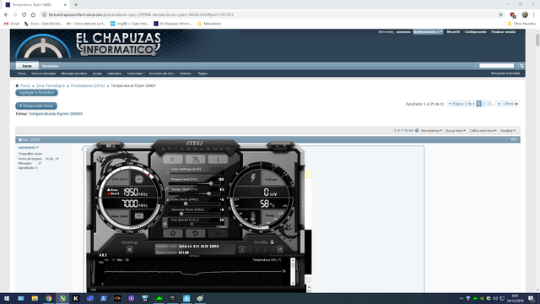
Task: Reset Afterburner values with circular arrow button
Action: click(x=195, y=233)
